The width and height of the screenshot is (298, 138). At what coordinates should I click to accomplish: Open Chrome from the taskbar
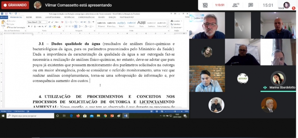point(105,116)
